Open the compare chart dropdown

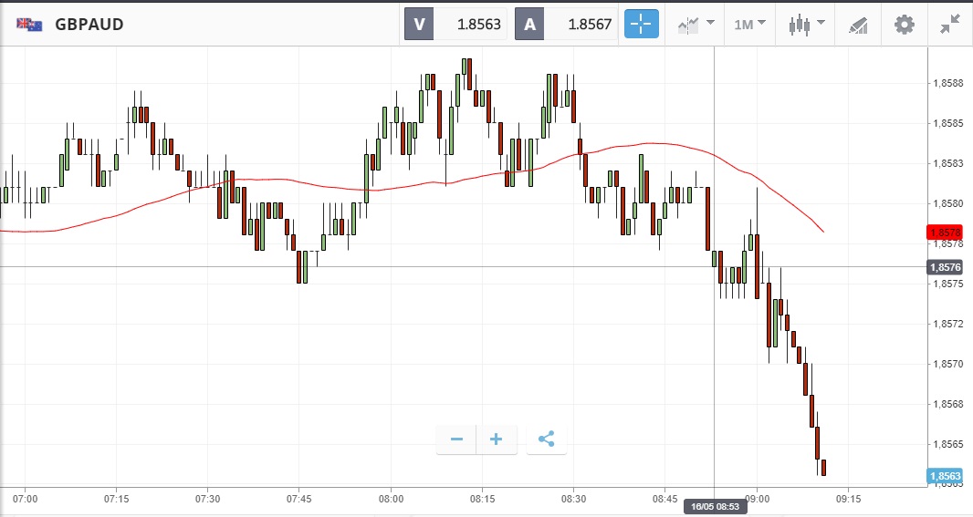click(696, 24)
